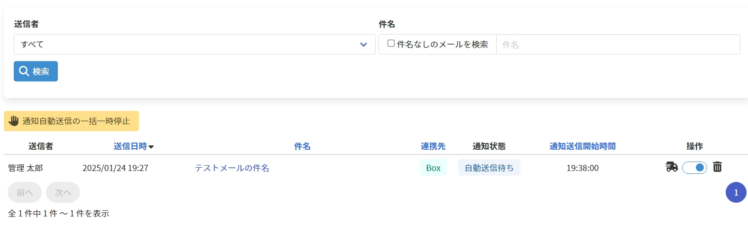Screen dimensions: 748x225
Task: Click the chevron arrow of 送信者 select
Action: [x=363, y=45]
